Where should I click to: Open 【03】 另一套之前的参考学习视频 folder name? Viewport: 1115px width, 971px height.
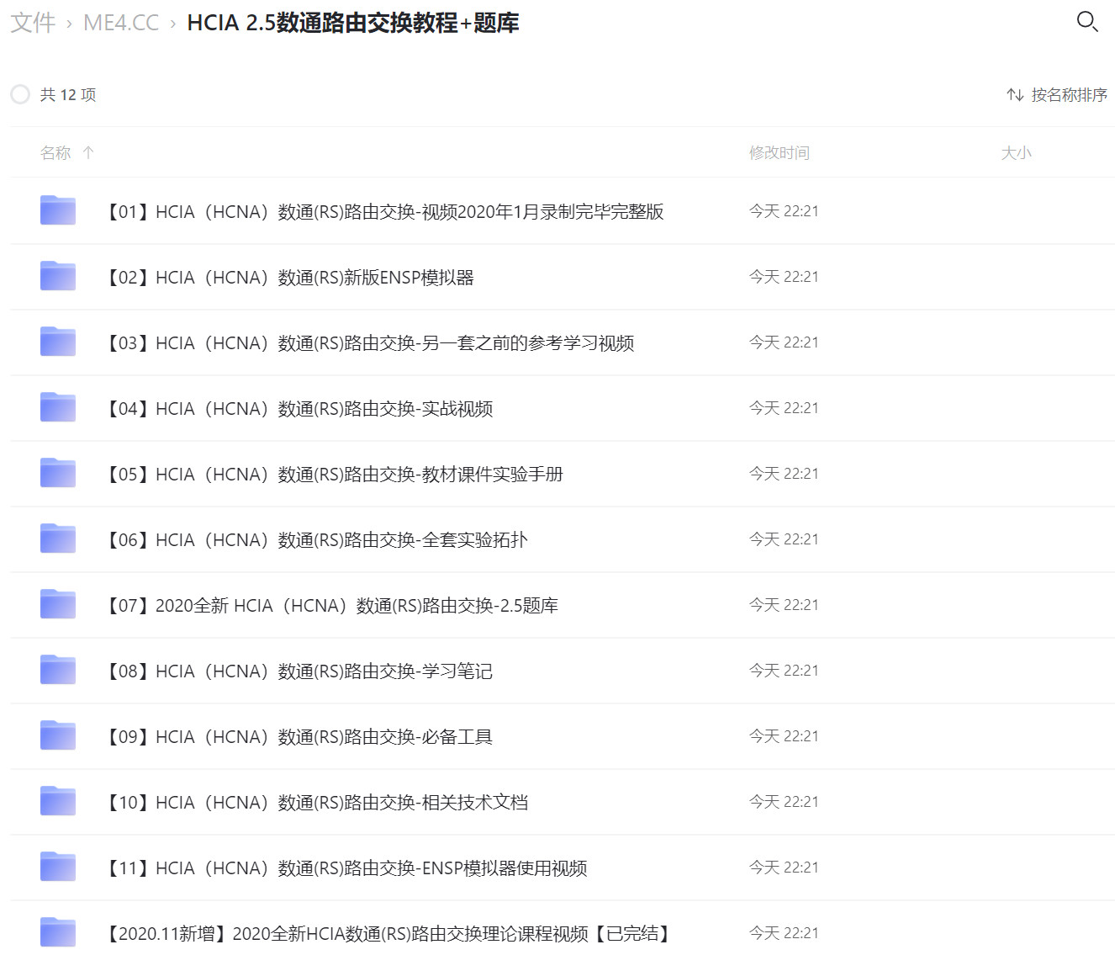tap(368, 343)
